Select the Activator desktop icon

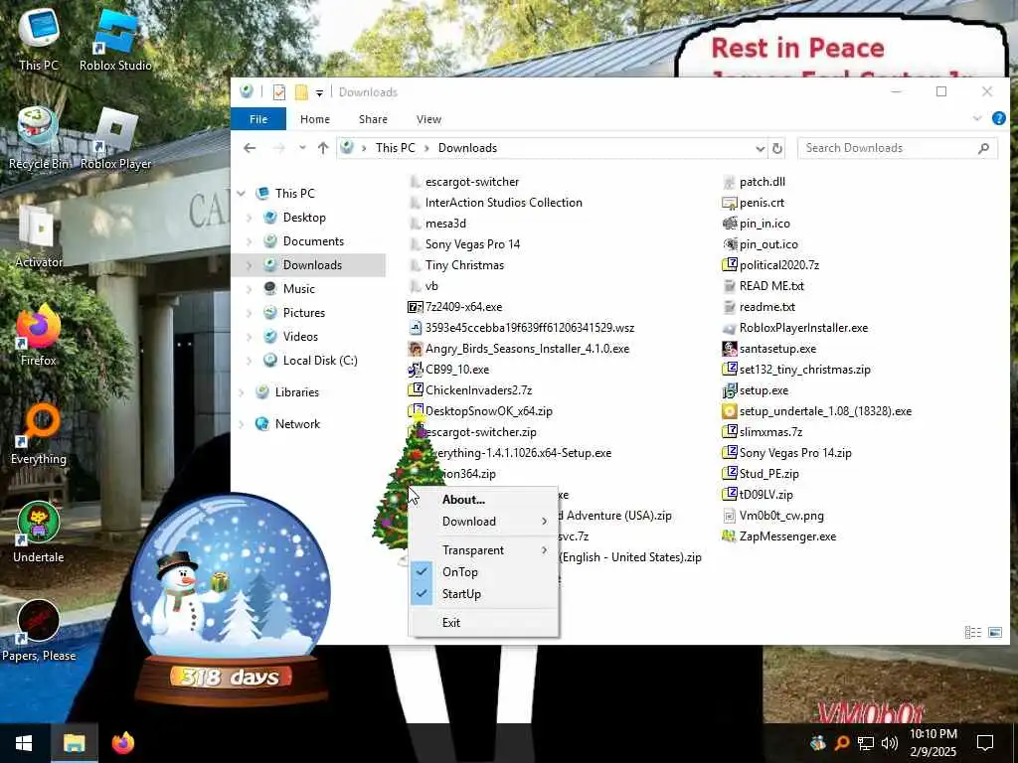tap(39, 236)
